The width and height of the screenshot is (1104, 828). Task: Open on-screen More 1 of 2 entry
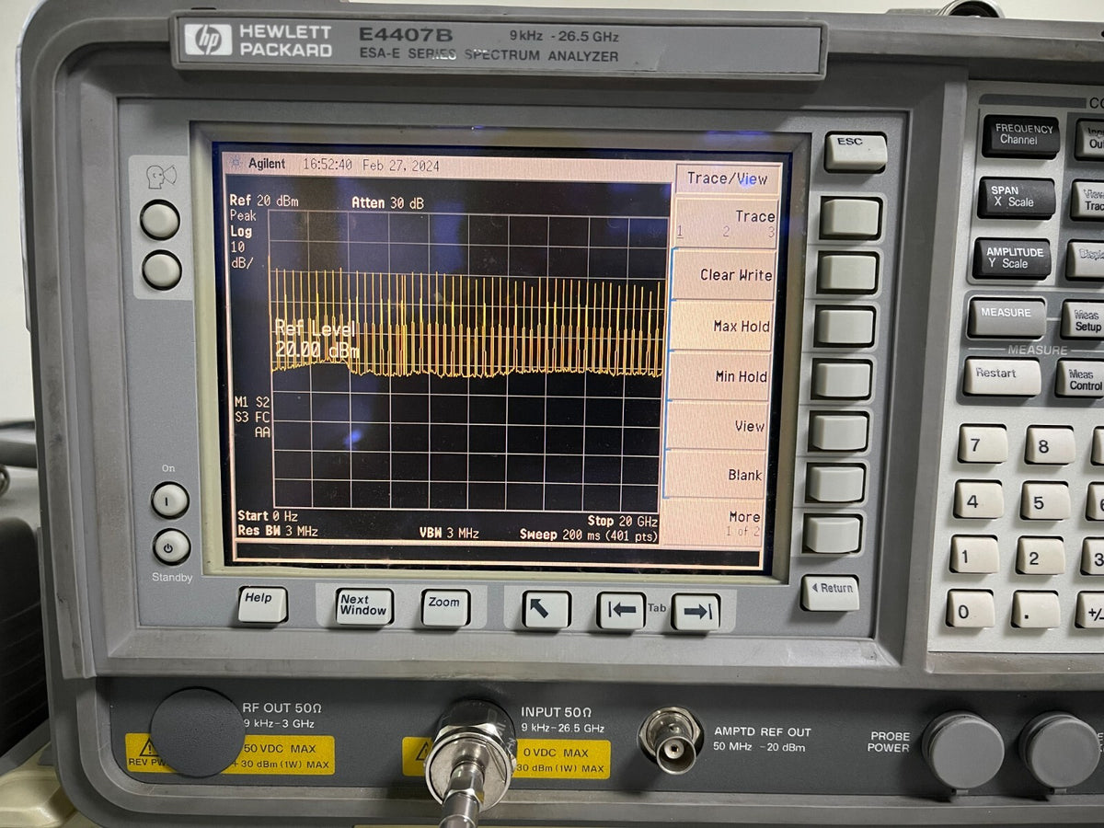tap(712, 523)
